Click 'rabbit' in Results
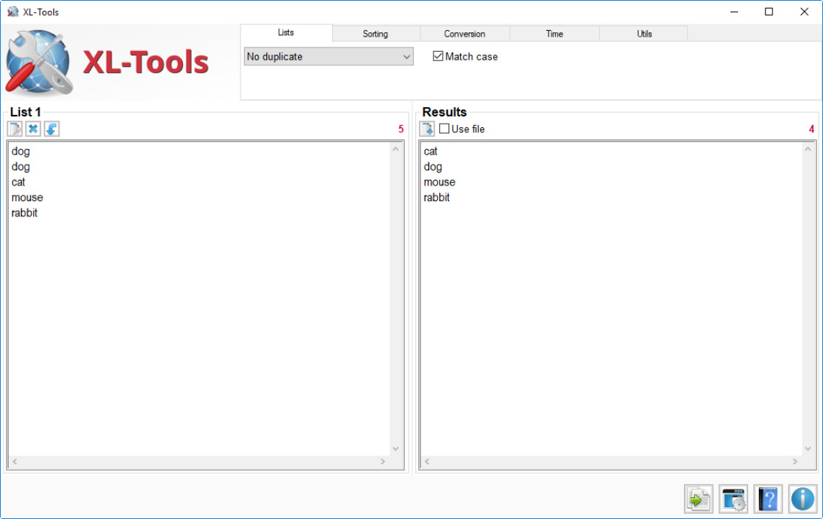The width and height of the screenshot is (823, 519). [436, 198]
